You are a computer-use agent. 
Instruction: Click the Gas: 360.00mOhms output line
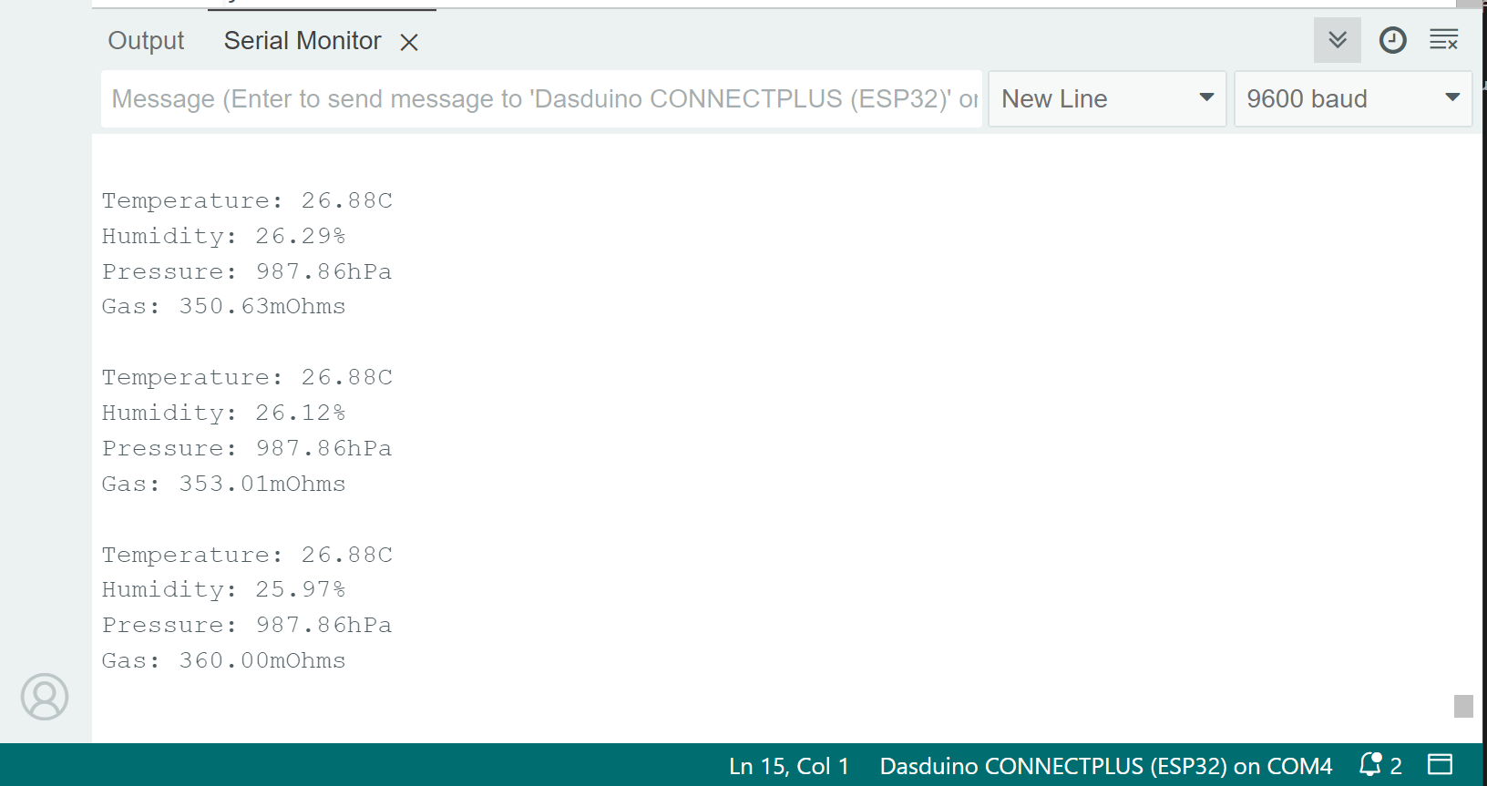(224, 660)
